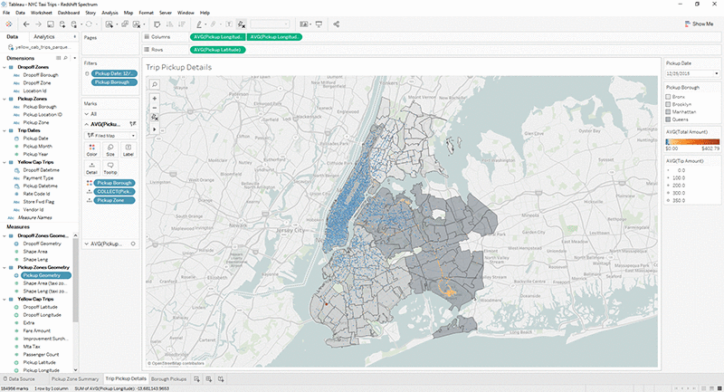Click the Data pane vertical scrollbar
Image resolution: width=724 pixels, height=392 pixels.
(75, 280)
